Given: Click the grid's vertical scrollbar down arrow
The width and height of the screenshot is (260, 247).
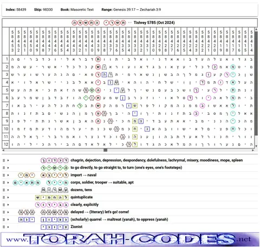Looking at the screenshot, I should point(256,146).
